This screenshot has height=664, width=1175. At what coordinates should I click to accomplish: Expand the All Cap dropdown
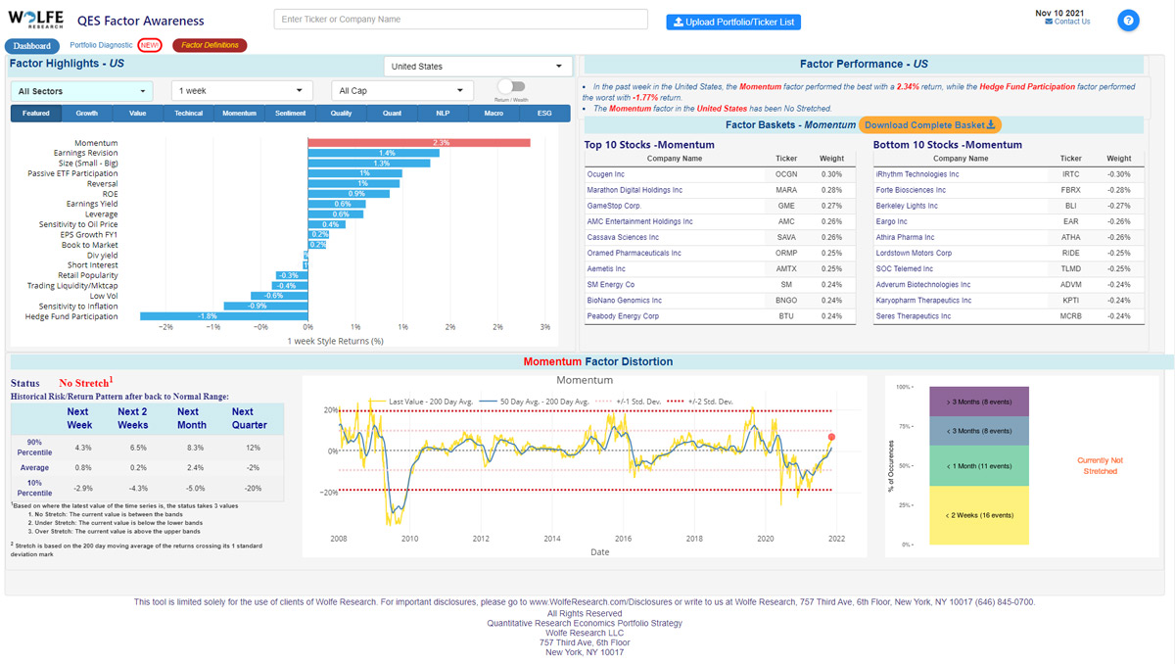[402, 91]
